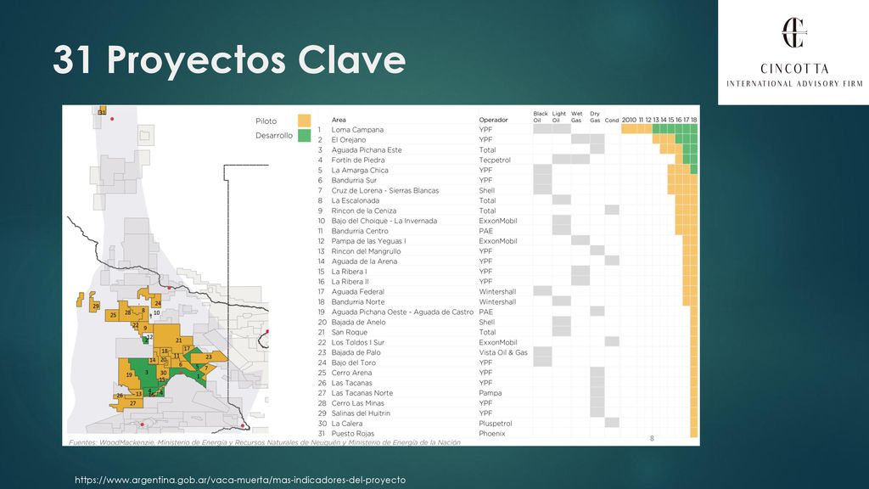Click the "Las Tacanas Norte" entry
Image resolution: width=869 pixels, height=489 pixels.
pyautogui.click(x=362, y=393)
